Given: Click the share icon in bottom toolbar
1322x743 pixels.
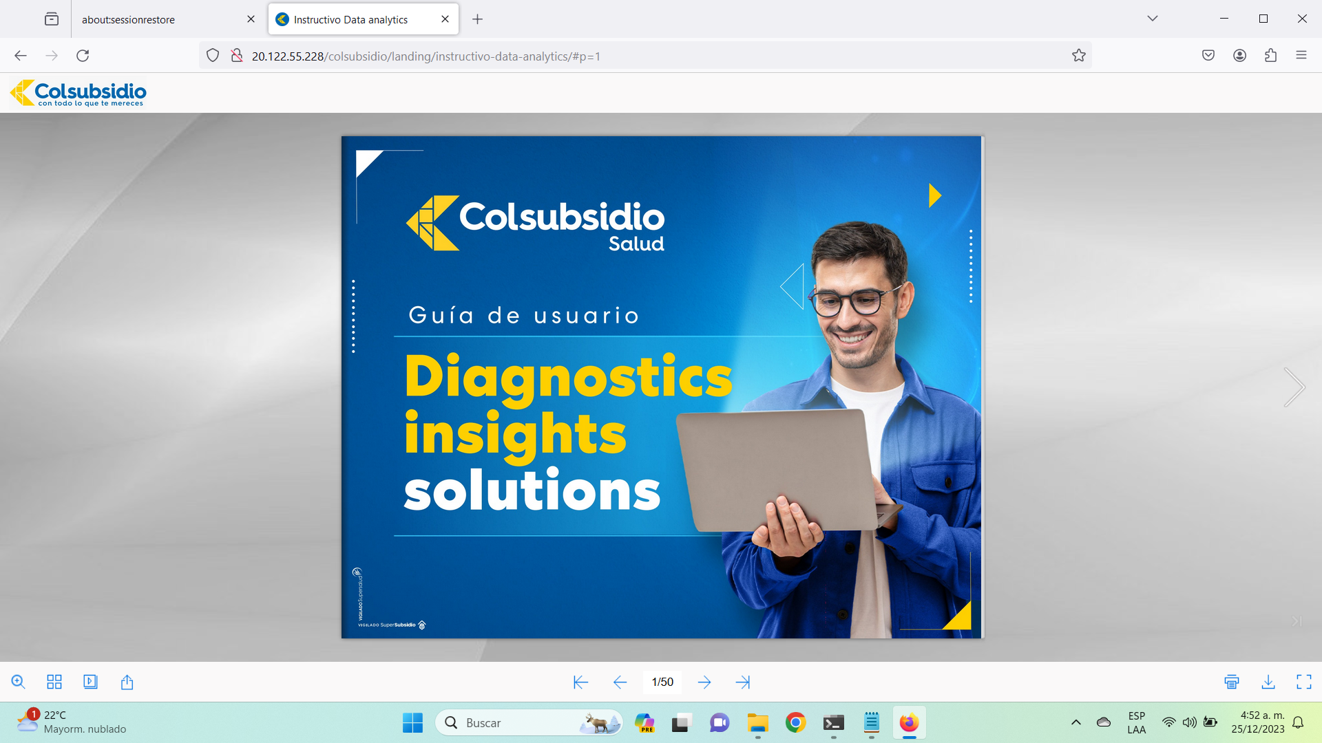Looking at the screenshot, I should 127,682.
